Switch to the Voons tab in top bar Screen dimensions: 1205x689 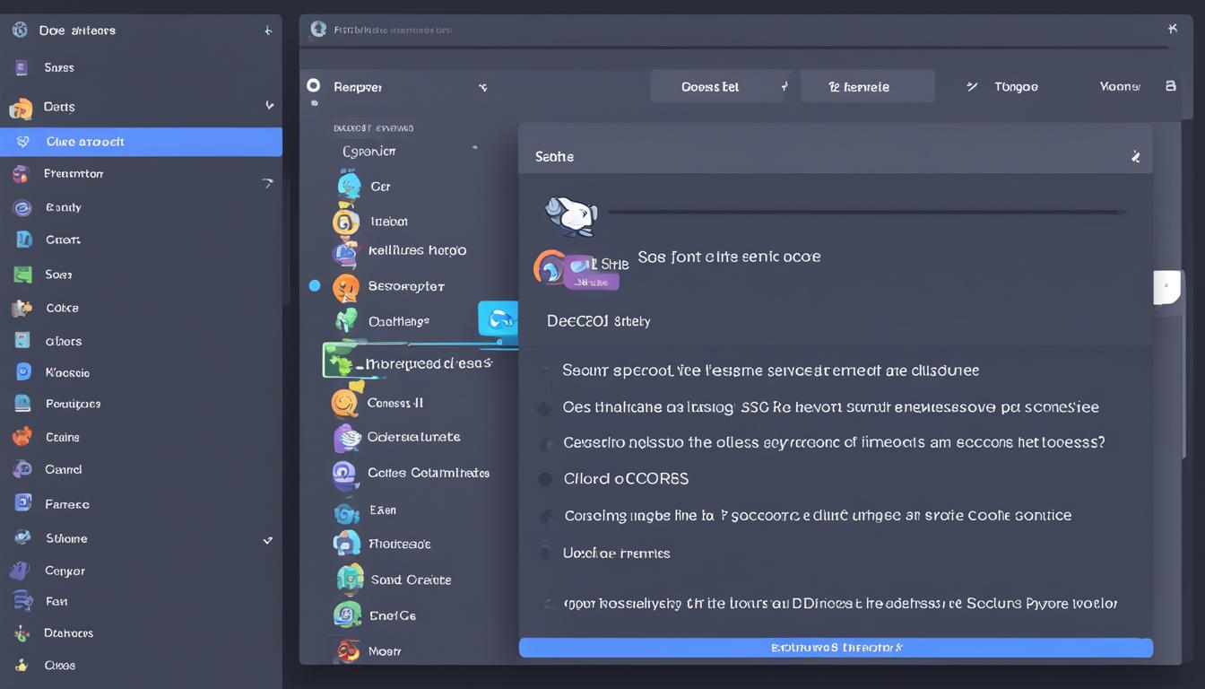pos(1119,87)
